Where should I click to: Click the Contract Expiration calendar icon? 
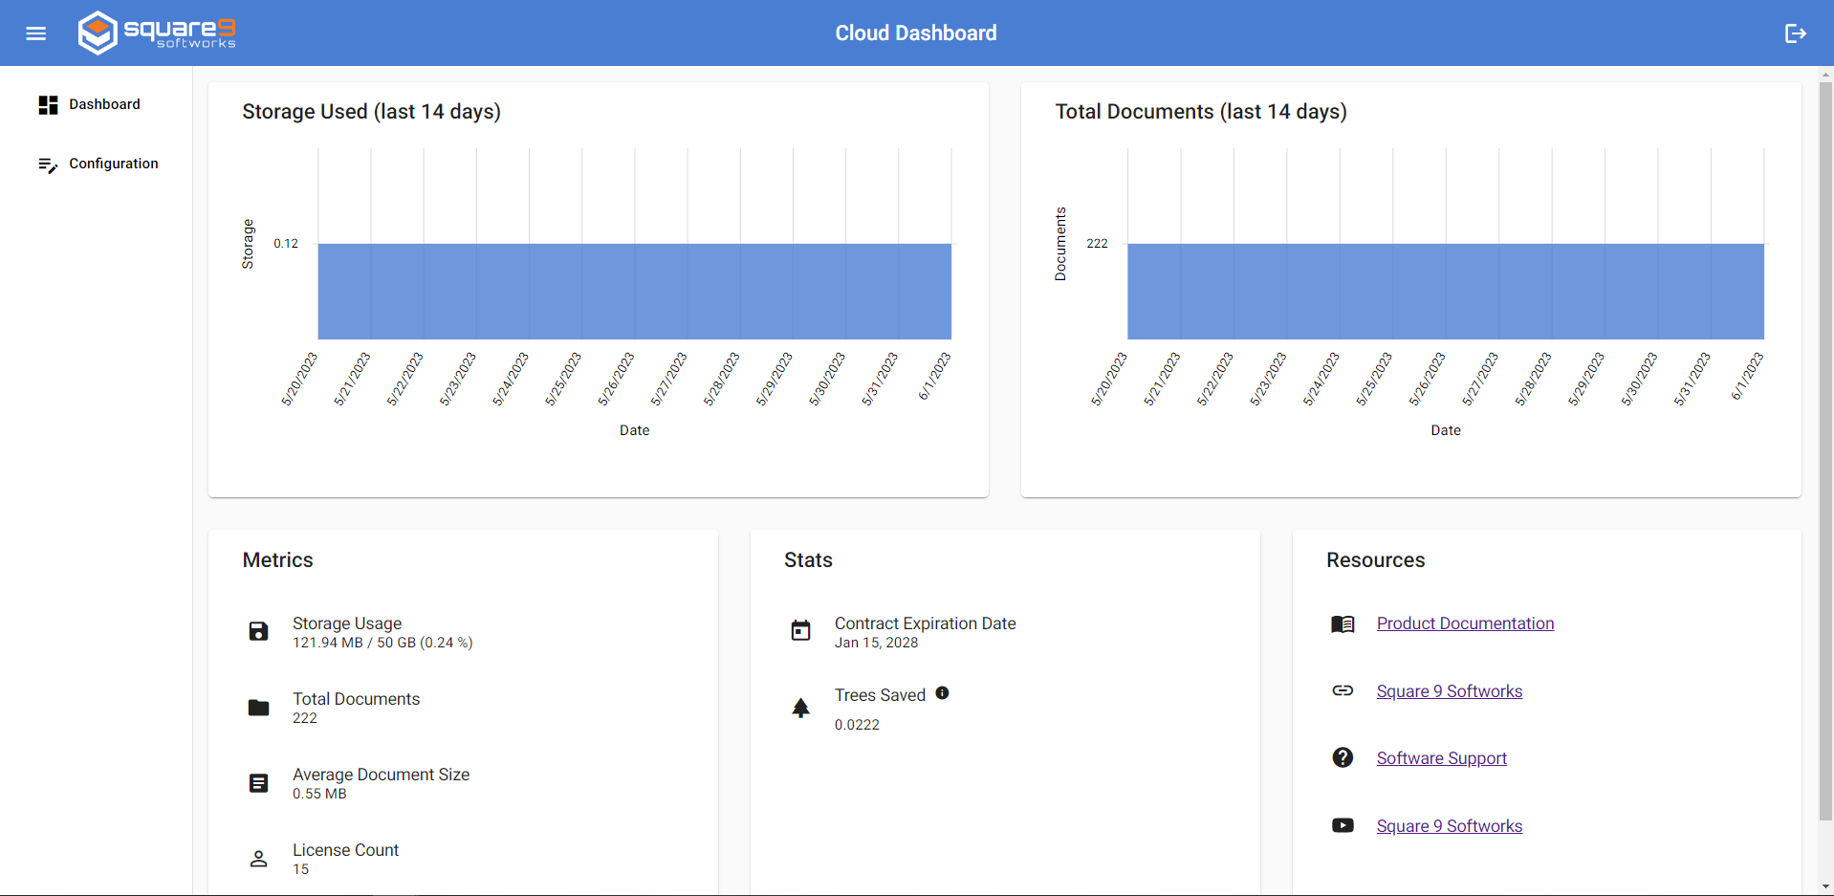800,630
